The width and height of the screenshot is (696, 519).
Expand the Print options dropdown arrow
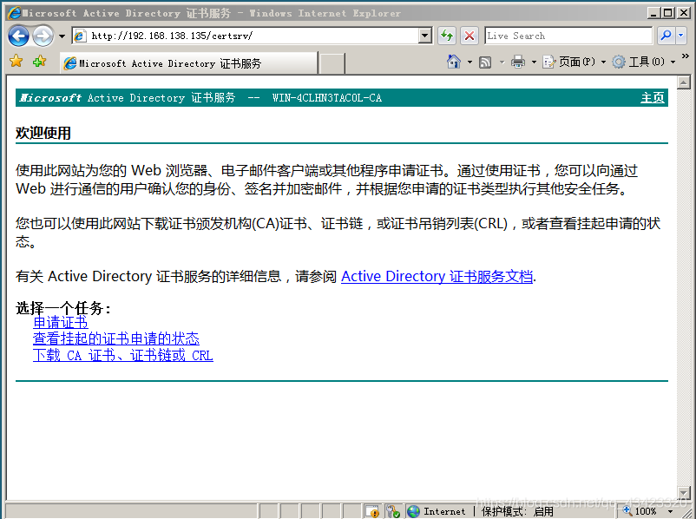[x=534, y=62]
